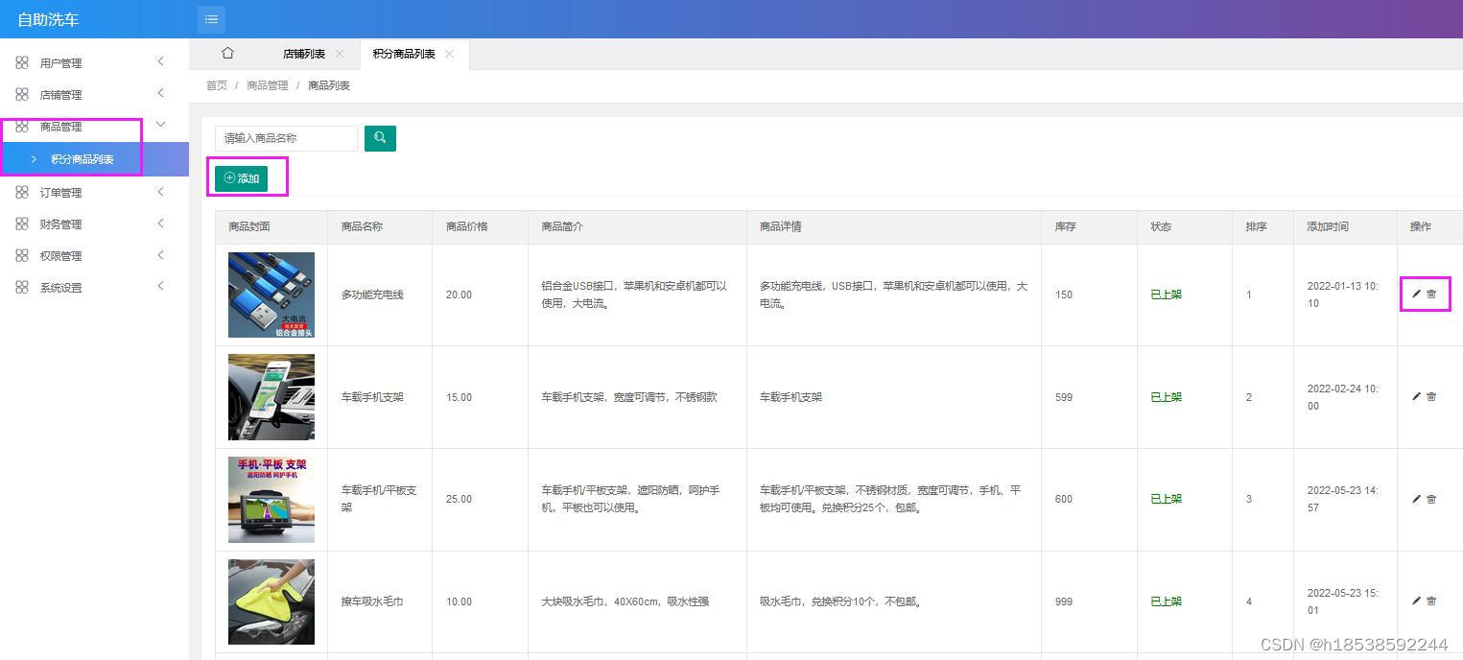Open the yellow towel cover image
Viewport: 1463px width, 660px height.
tap(271, 601)
